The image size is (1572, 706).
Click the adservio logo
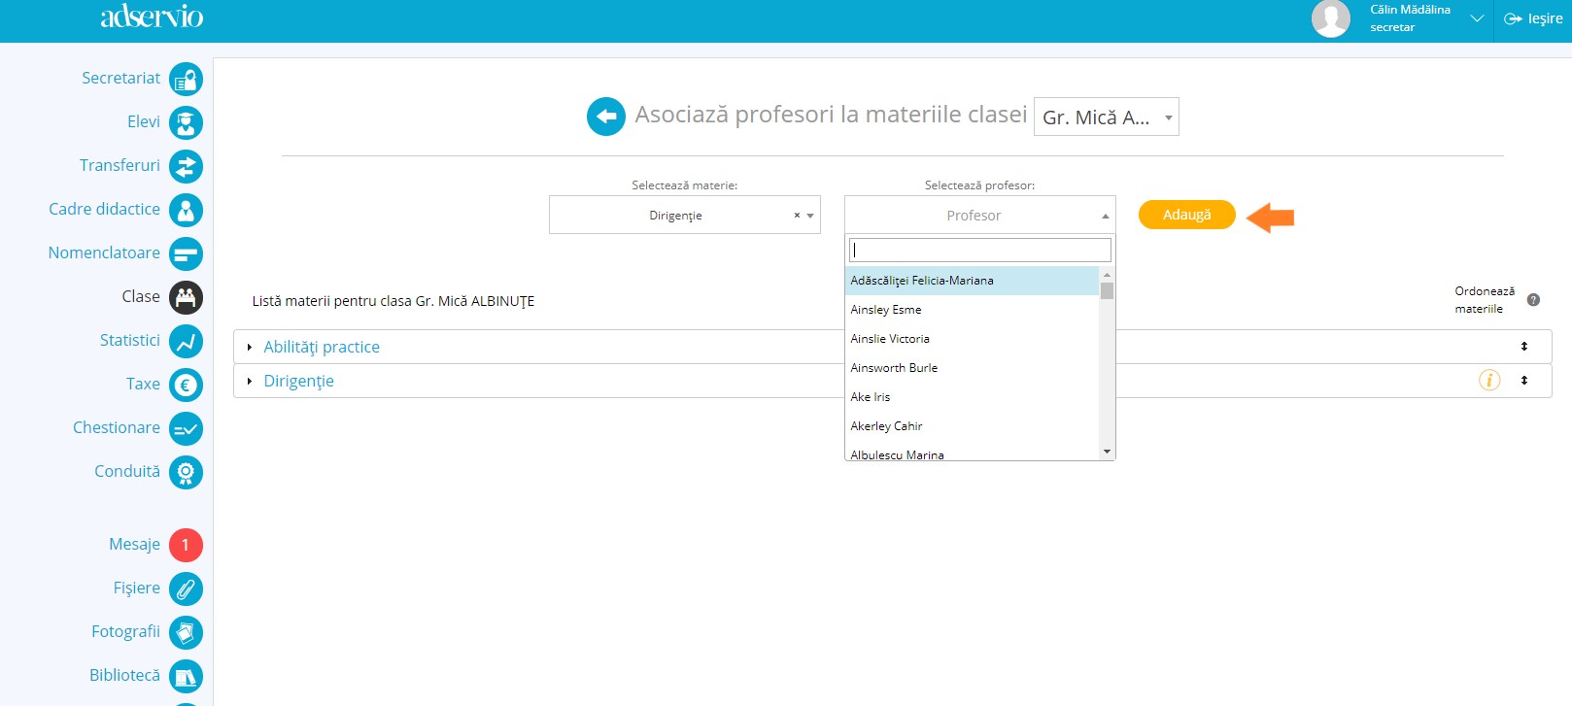pos(152,17)
